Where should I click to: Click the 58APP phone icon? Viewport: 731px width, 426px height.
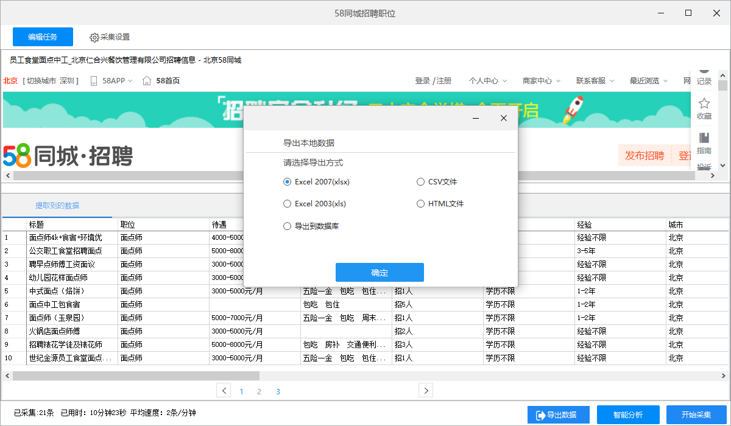point(94,80)
